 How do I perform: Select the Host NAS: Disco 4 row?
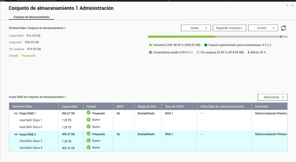(x=31, y=148)
